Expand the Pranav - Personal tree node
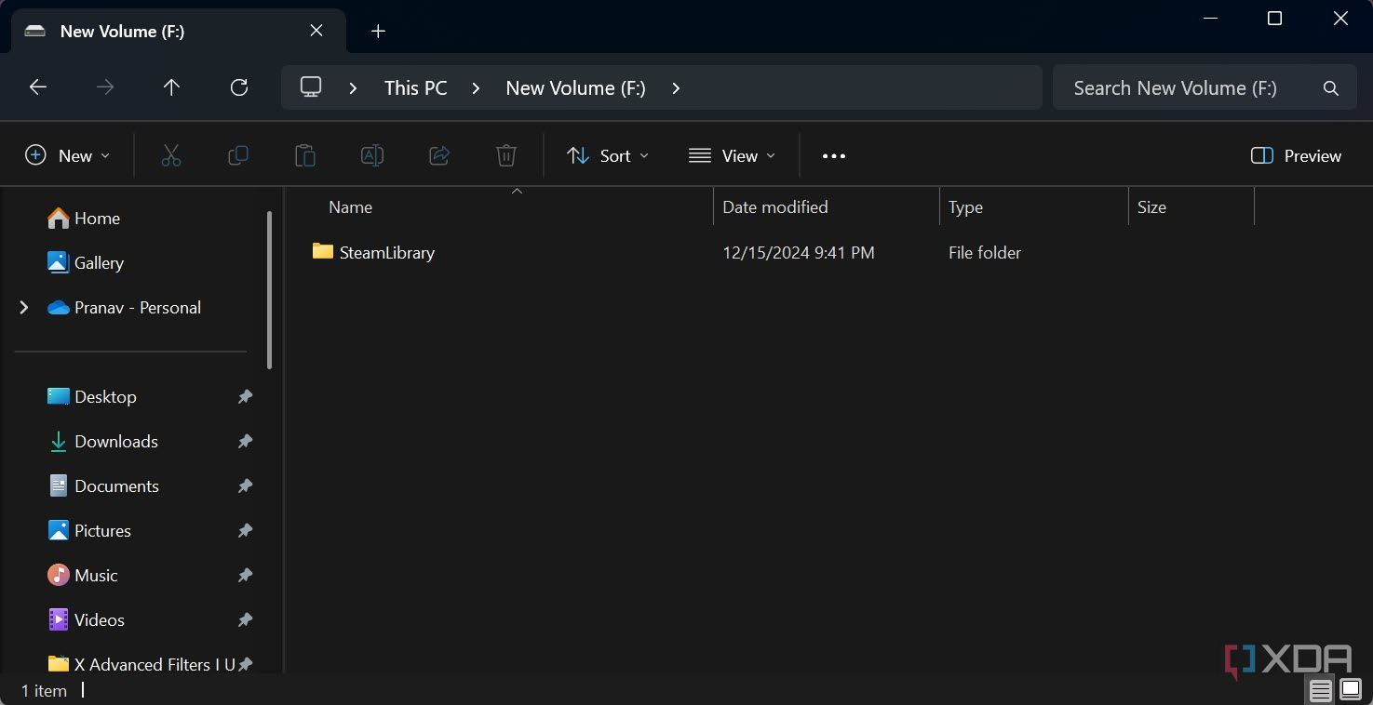The height and width of the screenshot is (705, 1373). click(24, 307)
